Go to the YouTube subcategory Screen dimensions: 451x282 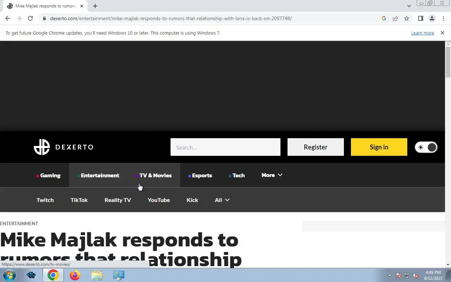(159, 200)
